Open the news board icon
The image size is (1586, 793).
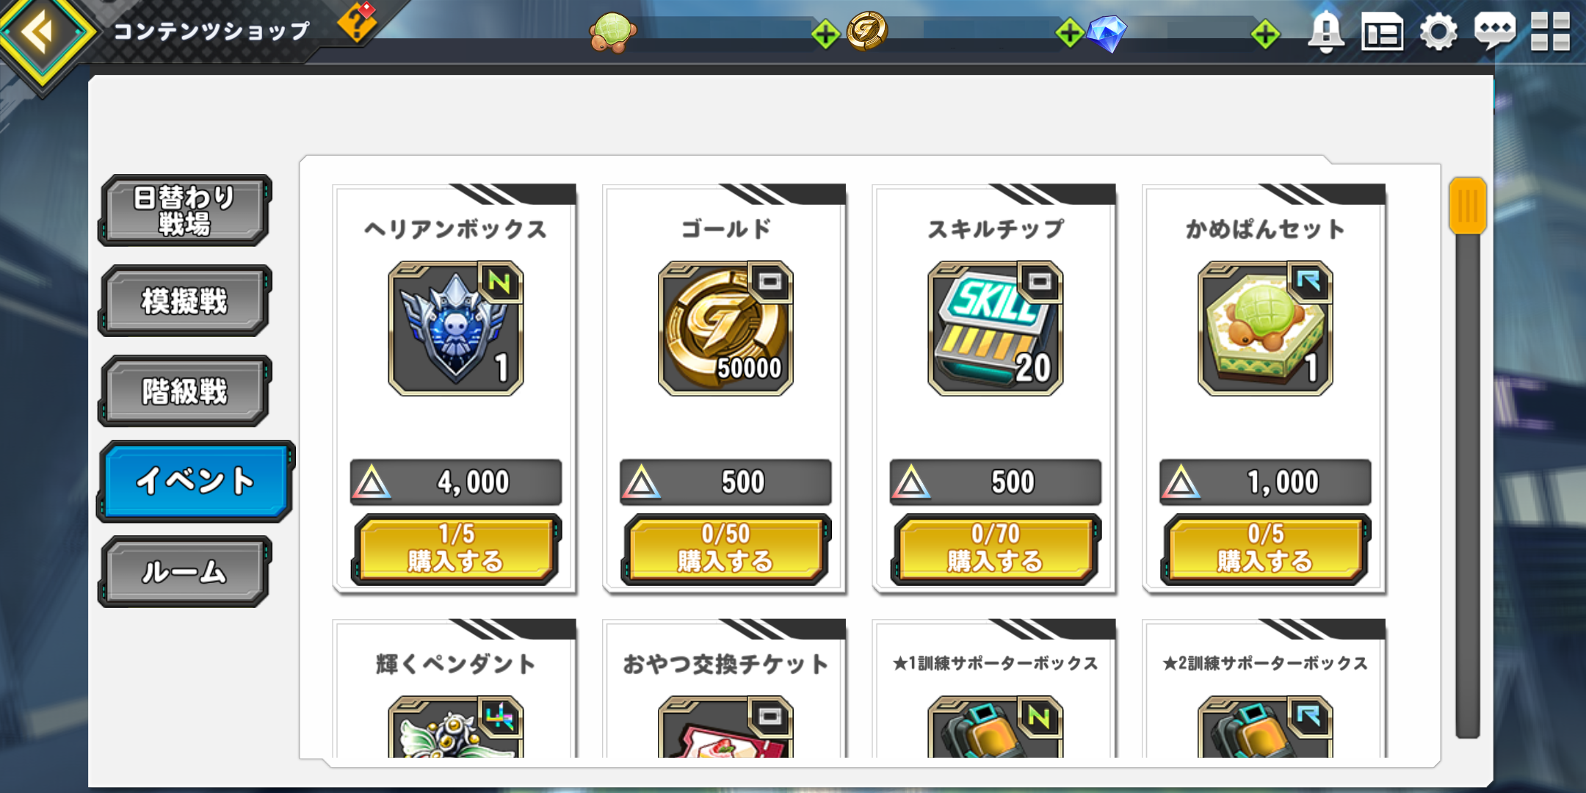[1382, 33]
